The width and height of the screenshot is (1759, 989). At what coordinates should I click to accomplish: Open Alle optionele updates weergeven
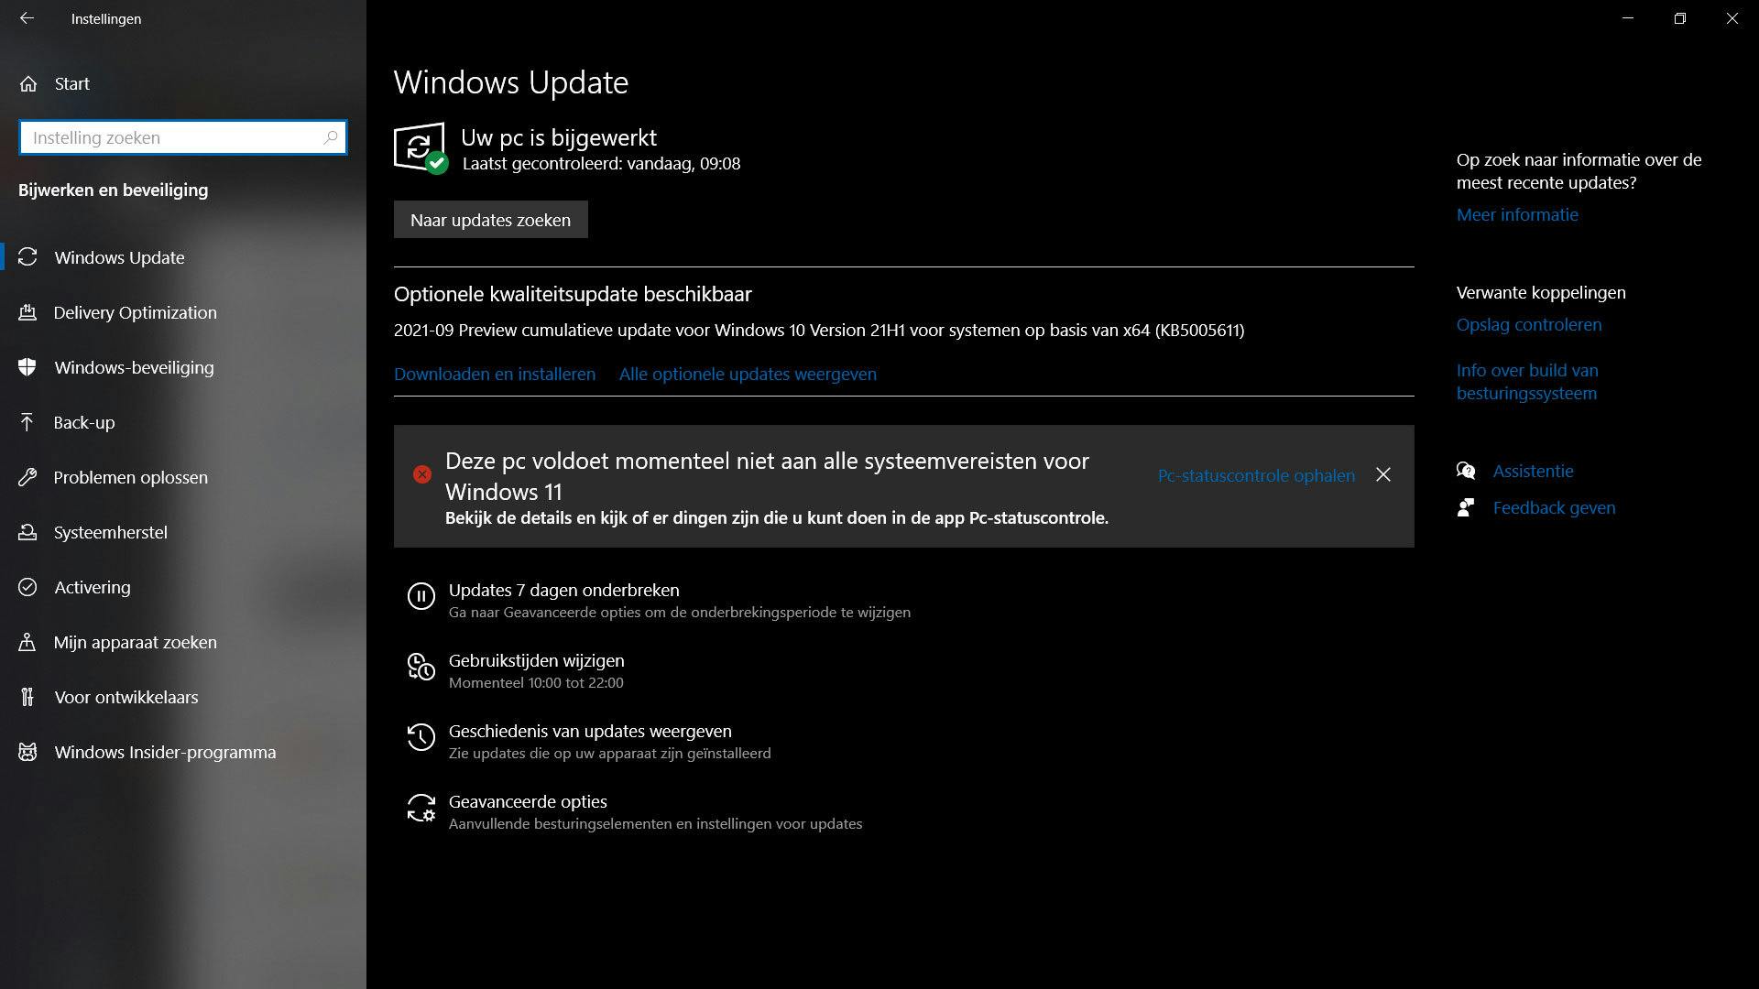748,374
